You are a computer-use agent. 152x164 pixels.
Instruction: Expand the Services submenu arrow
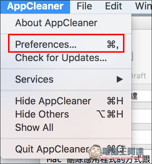tap(120, 79)
